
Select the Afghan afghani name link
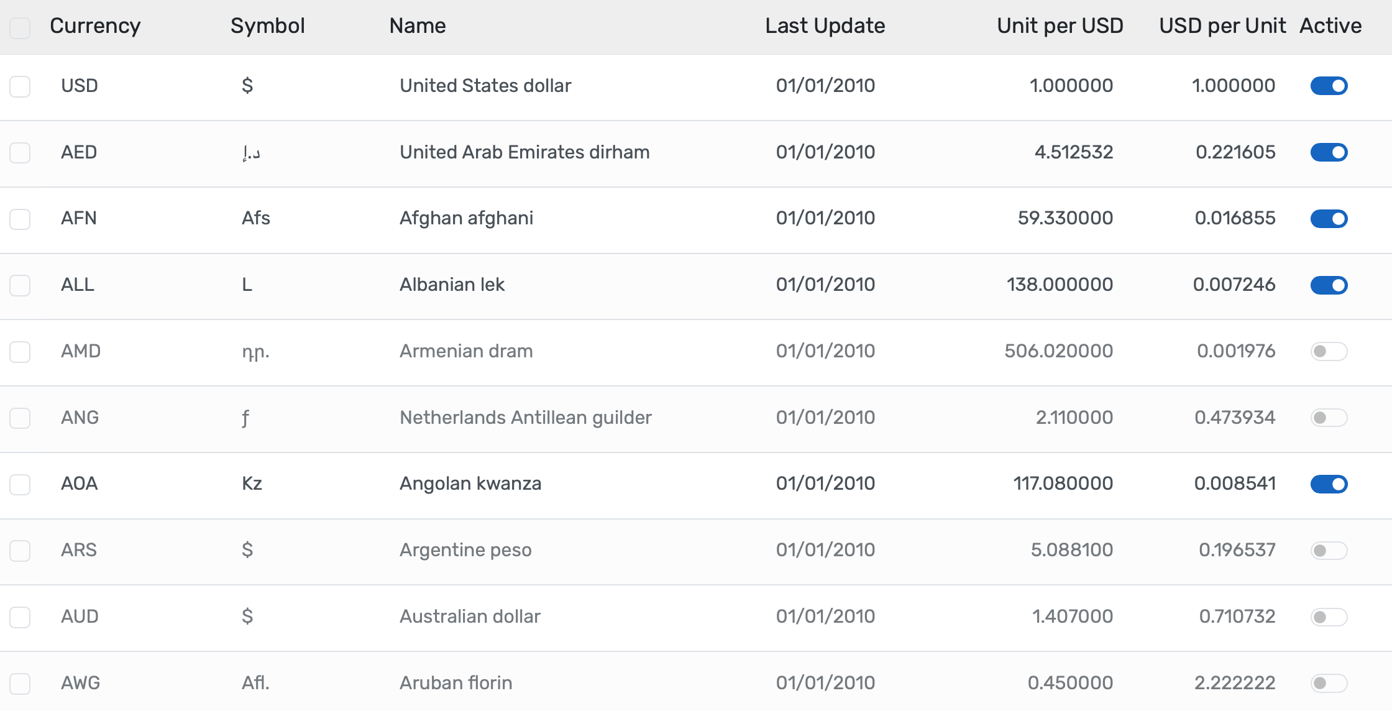[467, 218]
